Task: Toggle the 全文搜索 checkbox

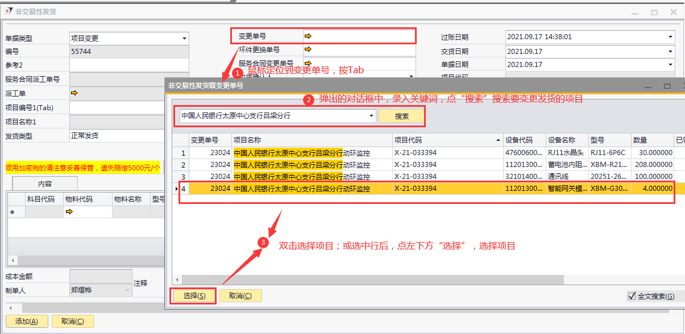Action: pos(632,296)
